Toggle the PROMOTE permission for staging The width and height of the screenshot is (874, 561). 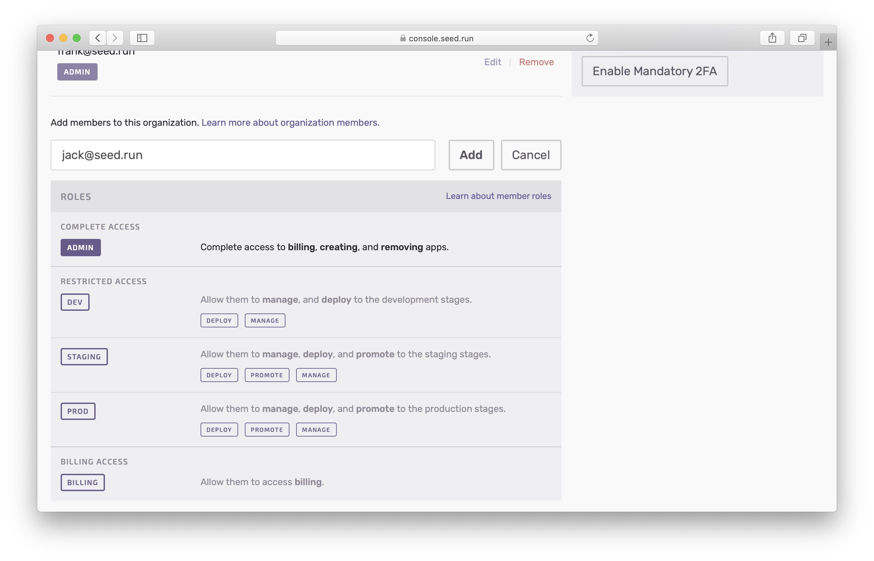click(x=266, y=375)
